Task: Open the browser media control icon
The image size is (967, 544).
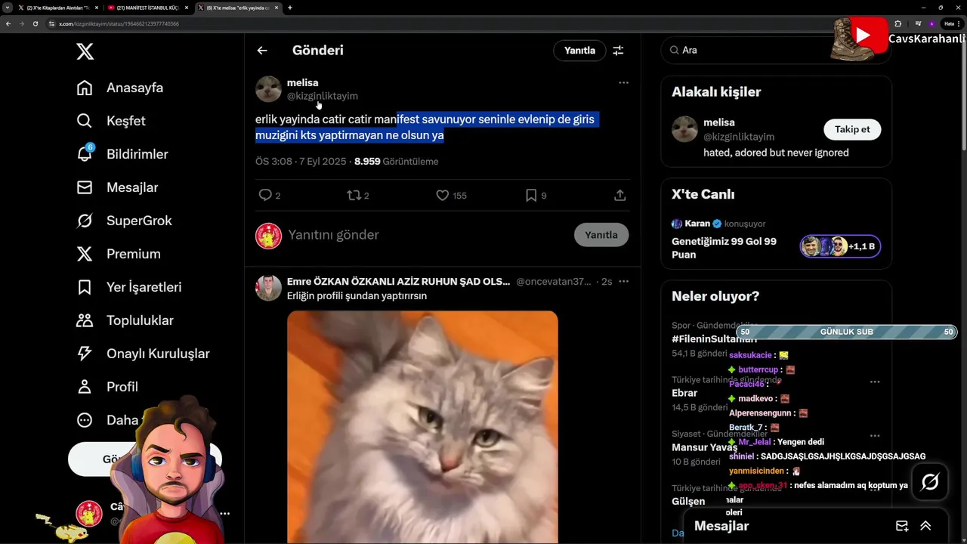Action: pyautogui.click(x=917, y=23)
